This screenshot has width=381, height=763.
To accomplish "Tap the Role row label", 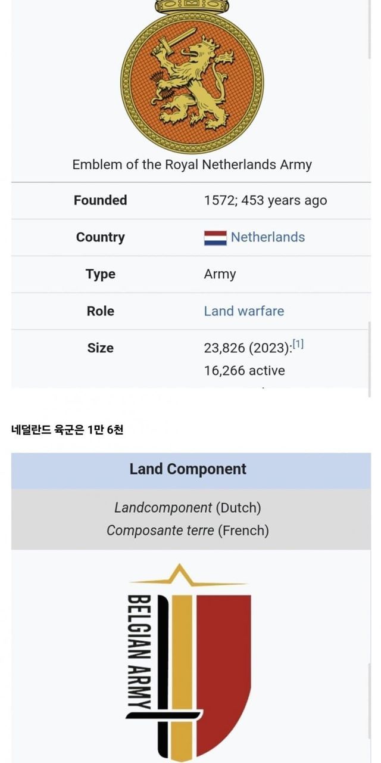I will (x=101, y=311).
